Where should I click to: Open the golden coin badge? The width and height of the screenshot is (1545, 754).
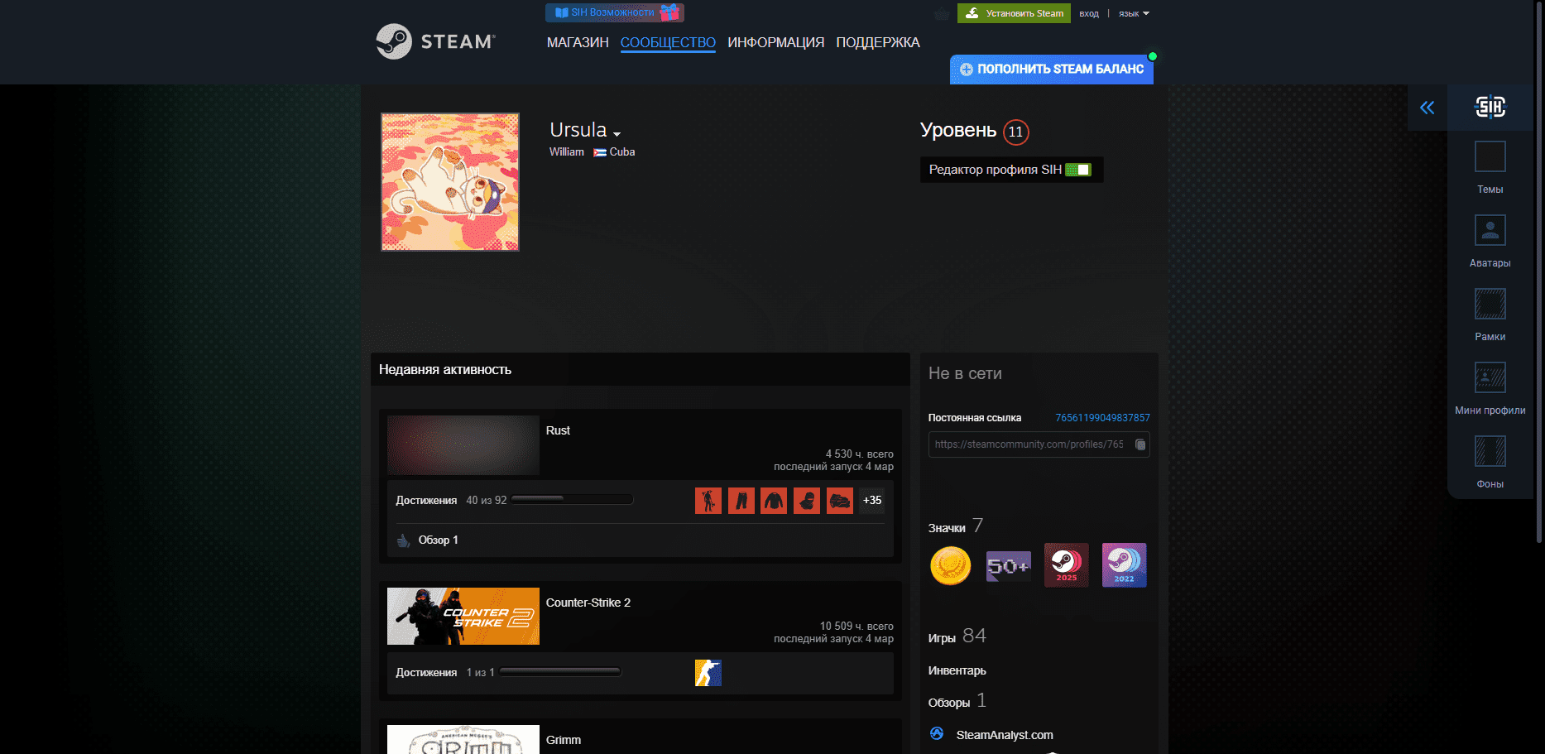pyautogui.click(x=950, y=565)
